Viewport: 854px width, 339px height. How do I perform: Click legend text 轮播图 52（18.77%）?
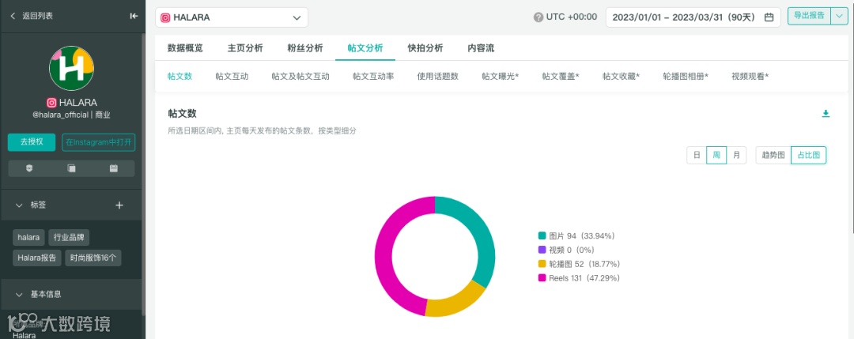584,264
